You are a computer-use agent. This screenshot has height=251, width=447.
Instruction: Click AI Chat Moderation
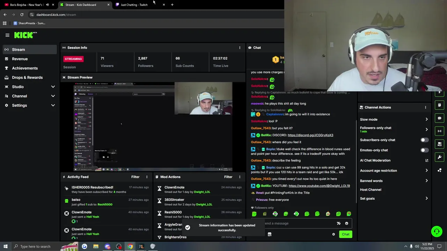coord(375,160)
